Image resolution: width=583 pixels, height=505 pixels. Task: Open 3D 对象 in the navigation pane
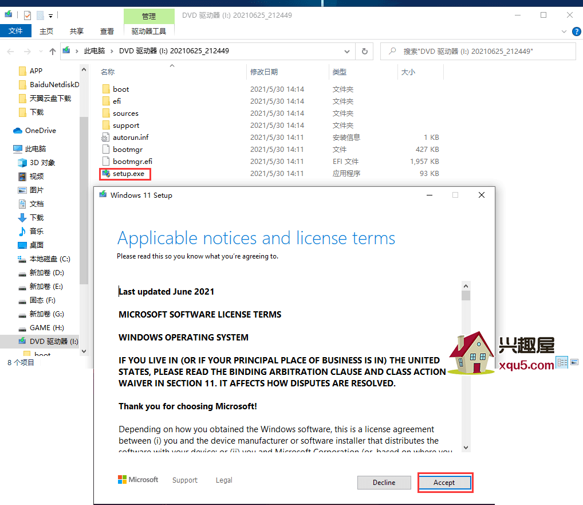37,163
